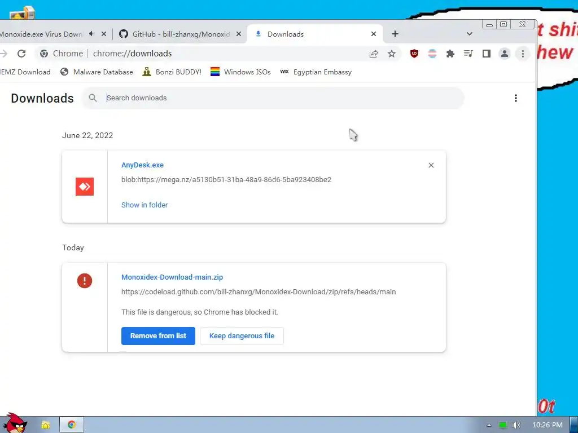This screenshot has height=433, width=578.
Task: Toggle the Chrome side panel
Action: [486, 54]
